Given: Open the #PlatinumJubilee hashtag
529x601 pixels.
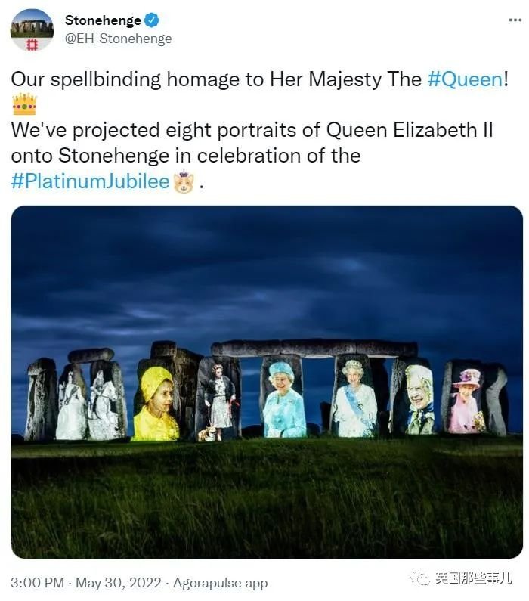Looking at the screenshot, I should point(90,181).
